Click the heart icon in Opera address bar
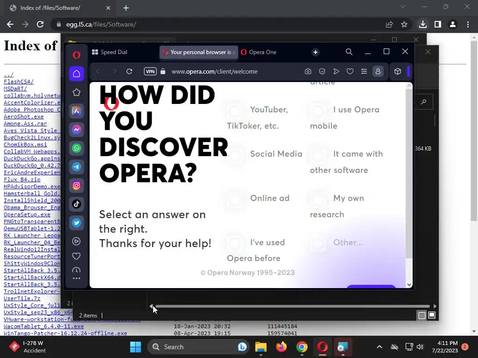 (x=350, y=71)
